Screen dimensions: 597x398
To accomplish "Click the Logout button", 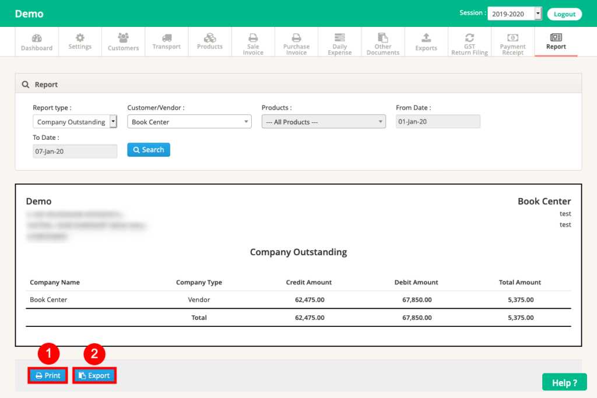I will 564,13.
